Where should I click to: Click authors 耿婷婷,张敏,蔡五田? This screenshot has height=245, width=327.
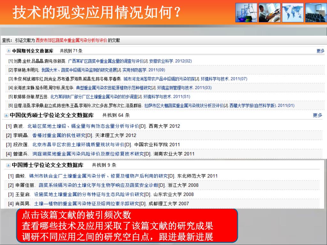(31, 97)
